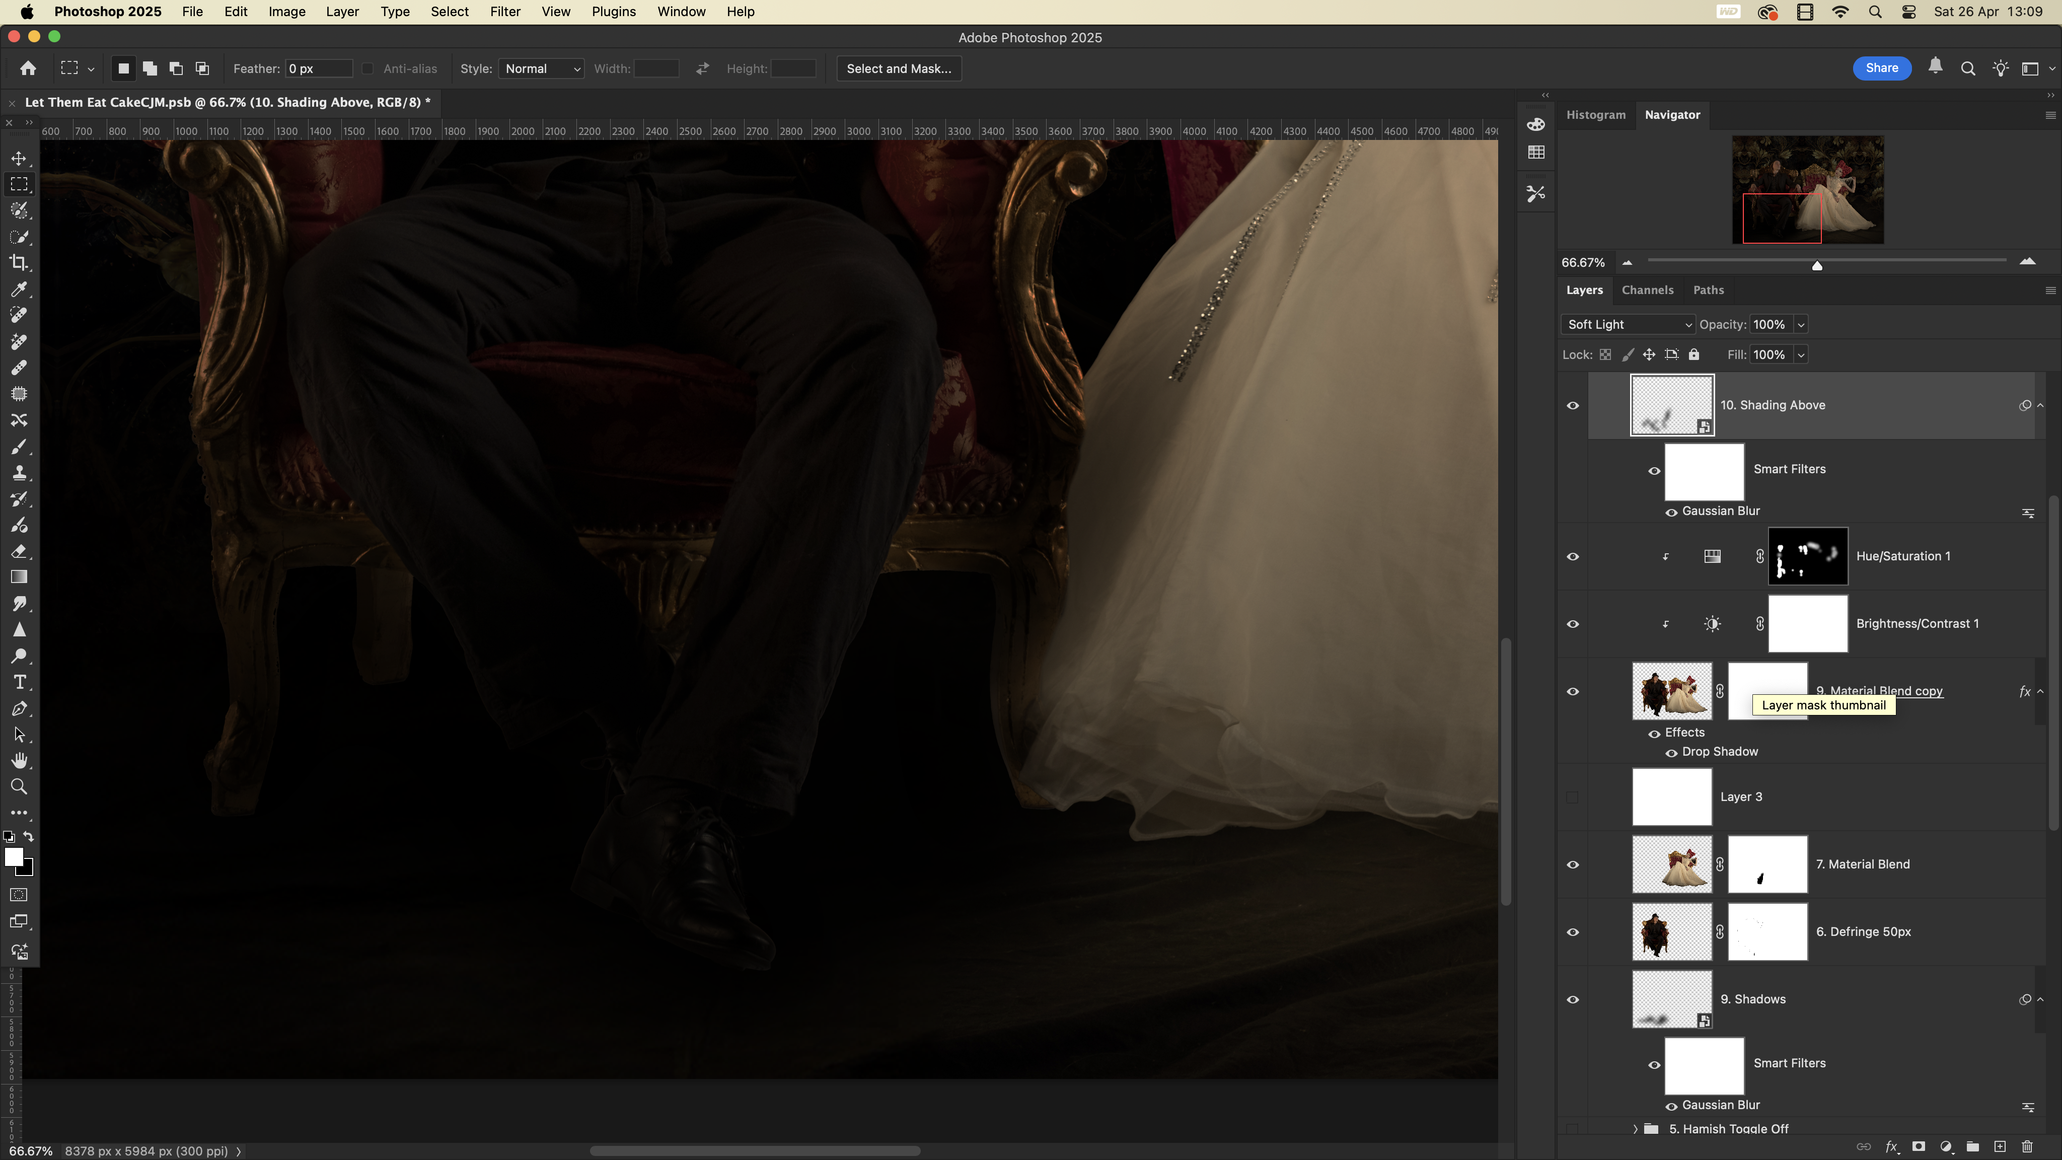Select the Horizontal Type tool

[x=19, y=682]
